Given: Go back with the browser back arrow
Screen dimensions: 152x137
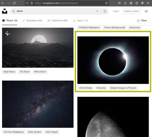Looking at the screenshot, I should [3, 3].
